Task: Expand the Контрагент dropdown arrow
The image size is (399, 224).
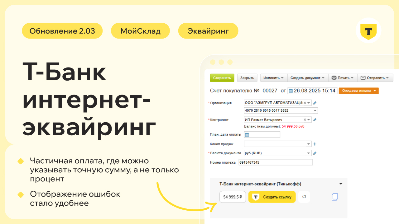Action: pyautogui.click(x=309, y=120)
